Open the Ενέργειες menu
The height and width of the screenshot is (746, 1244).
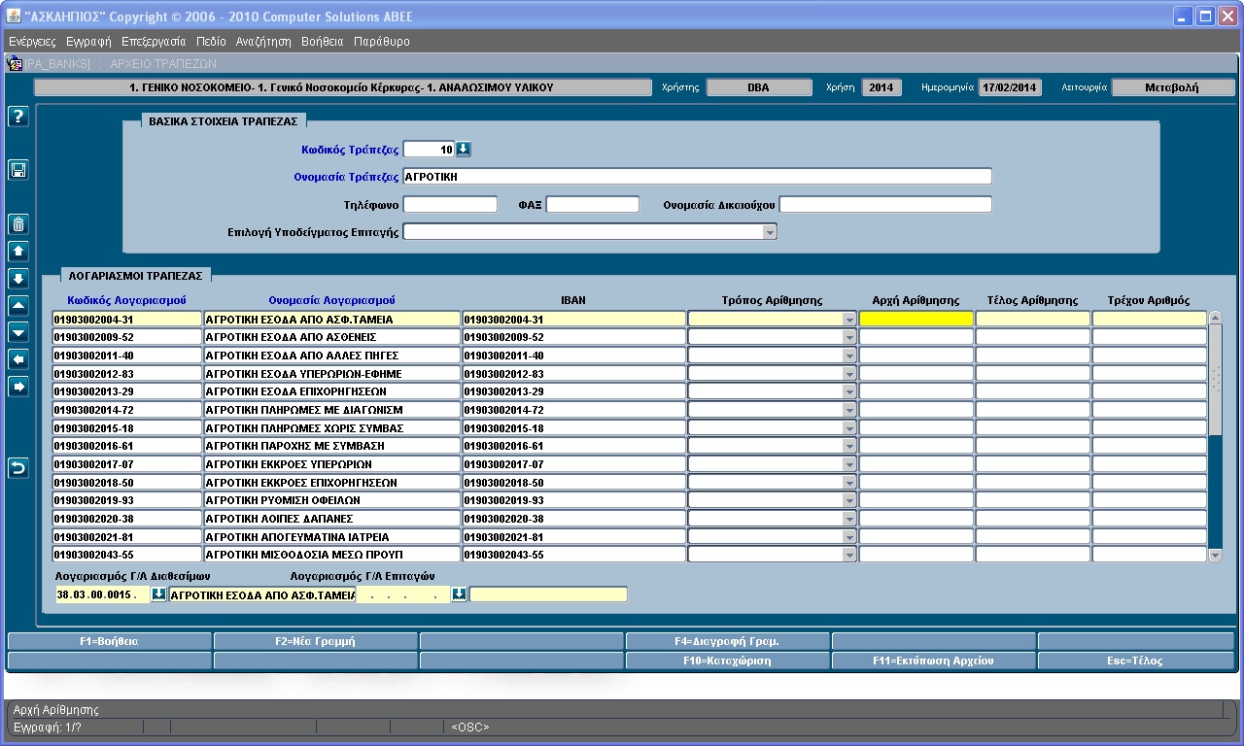point(32,42)
